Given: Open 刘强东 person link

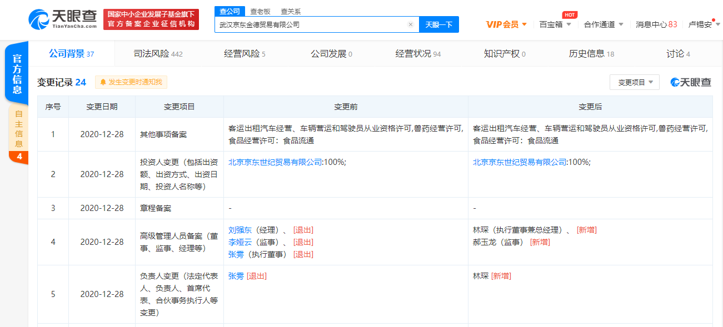Looking at the screenshot, I should click(x=240, y=230).
